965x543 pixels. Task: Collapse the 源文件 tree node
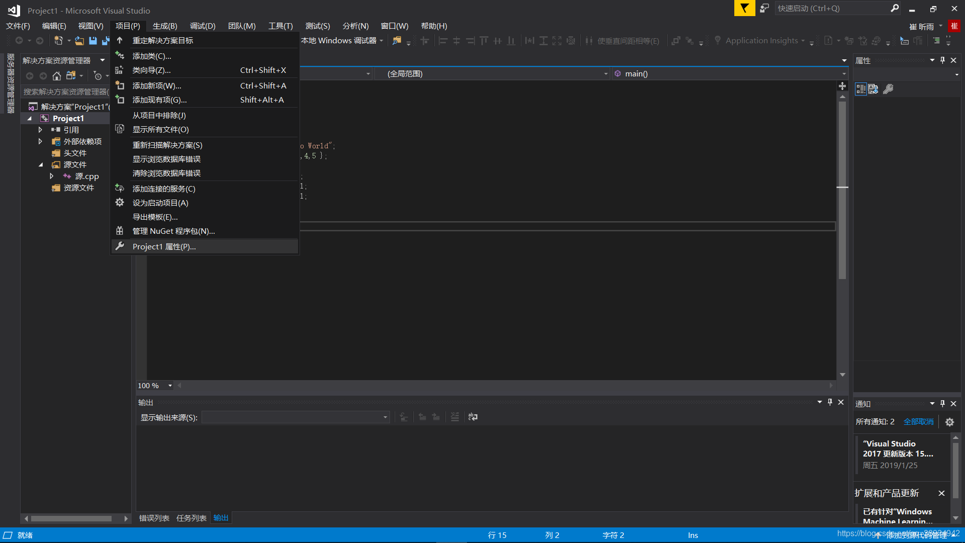[40, 164]
